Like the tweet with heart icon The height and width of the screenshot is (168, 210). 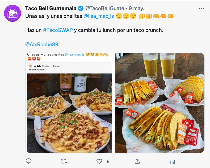pyautogui.click(x=99, y=161)
